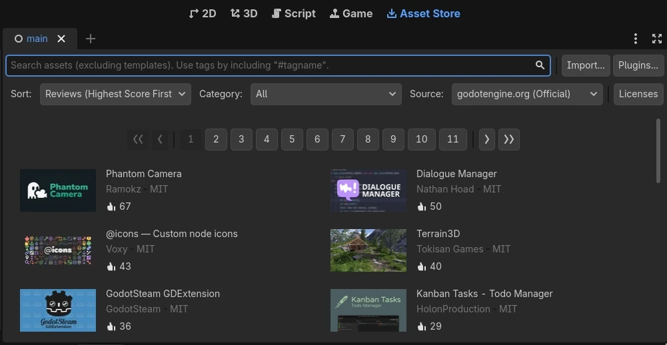Viewport: 667px width, 345px height.
Task: Open the Terrain3D thumbnail
Action: (368, 250)
